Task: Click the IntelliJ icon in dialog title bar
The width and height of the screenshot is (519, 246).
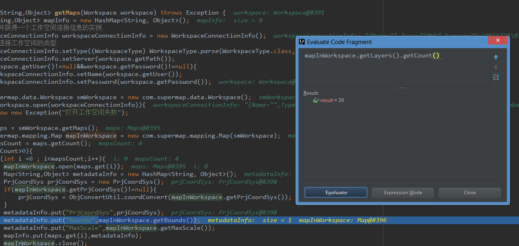Action: (x=302, y=42)
